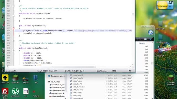
Task: Launch the FileZilla Client shortcut
Action: point(5,93)
